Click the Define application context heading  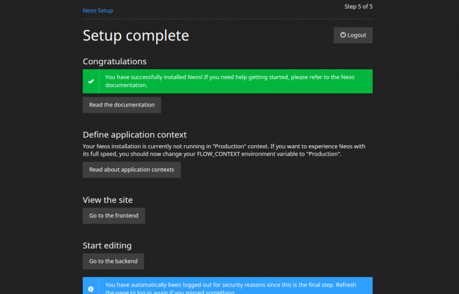[x=135, y=134]
